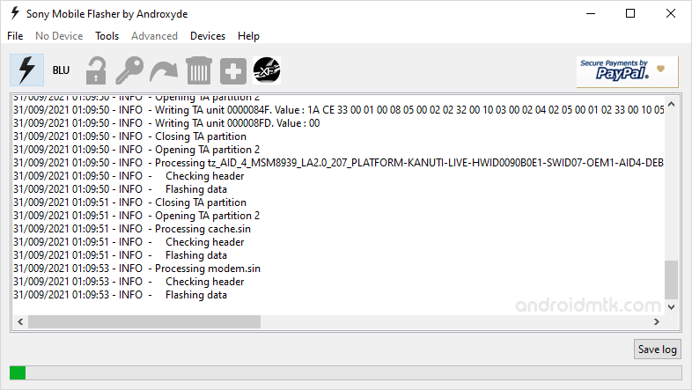The image size is (692, 390).
Task: Click the trash can icon
Action: click(x=199, y=70)
